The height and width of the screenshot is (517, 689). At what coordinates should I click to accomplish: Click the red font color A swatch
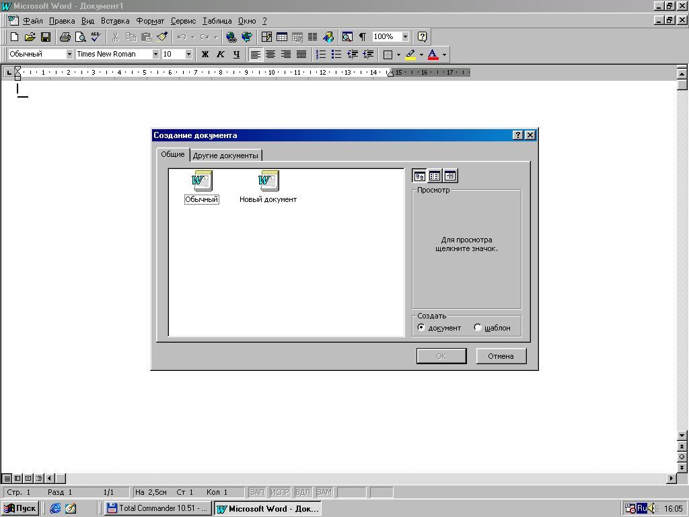tap(433, 55)
